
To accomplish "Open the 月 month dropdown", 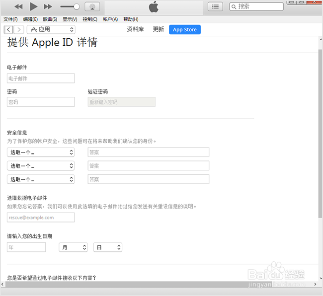I will click(x=74, y=247).
